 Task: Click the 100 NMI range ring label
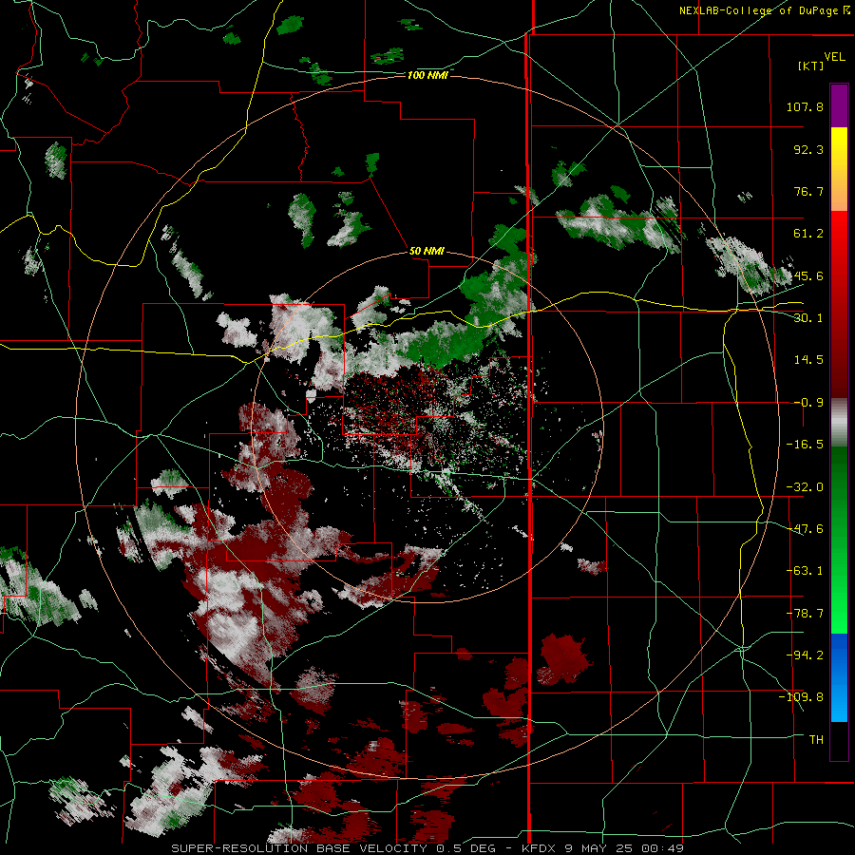coord(427,75)
